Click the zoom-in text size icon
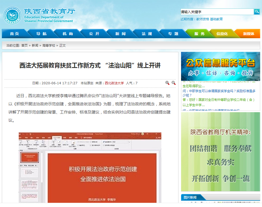Screen dimensions: 262x207 click(x=167, y=83)
